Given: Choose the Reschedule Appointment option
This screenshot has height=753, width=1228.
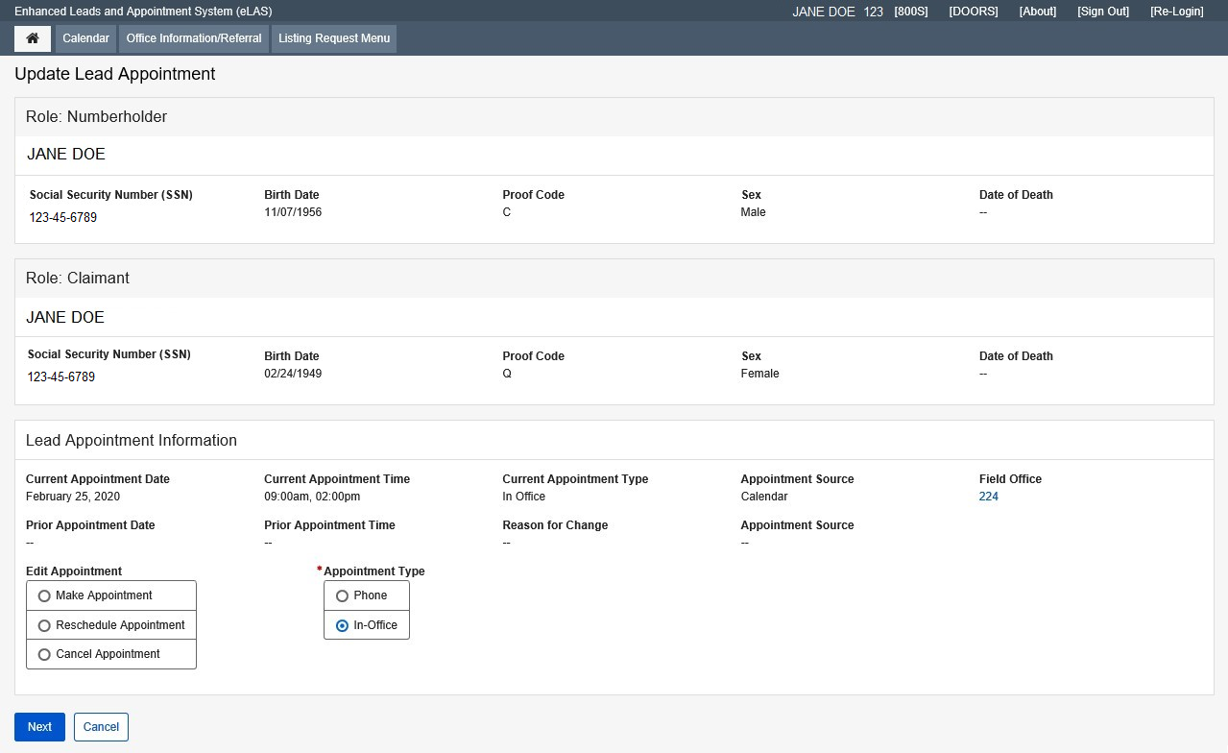Looking at the screenshot, I should [44, 625].
